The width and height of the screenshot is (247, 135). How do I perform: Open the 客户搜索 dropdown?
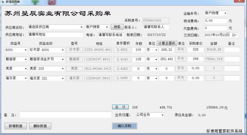[x=107, y=27]
